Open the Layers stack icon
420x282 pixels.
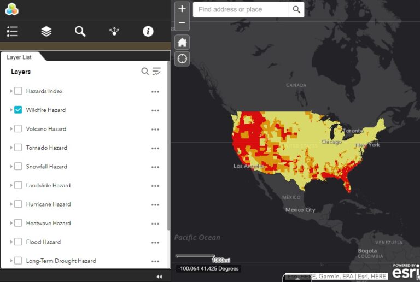(x=46, y=32)
